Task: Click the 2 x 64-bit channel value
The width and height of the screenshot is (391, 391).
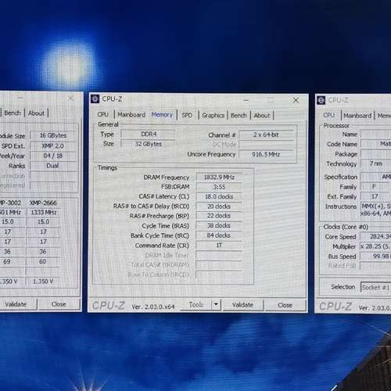Action: click(x=266, y=135)
